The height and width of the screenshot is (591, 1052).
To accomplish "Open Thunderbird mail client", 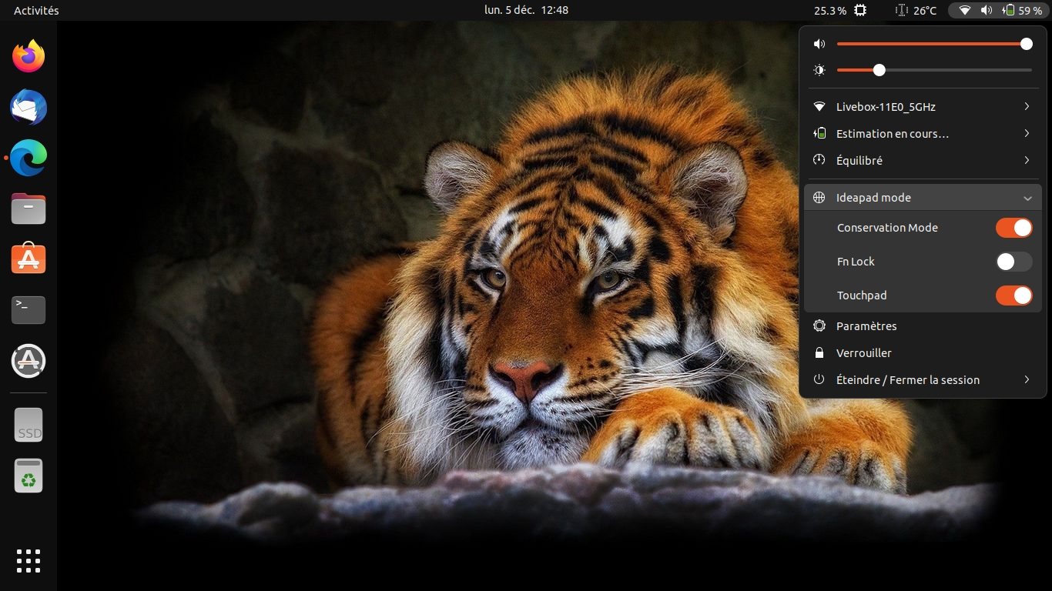I will (28, 108).
